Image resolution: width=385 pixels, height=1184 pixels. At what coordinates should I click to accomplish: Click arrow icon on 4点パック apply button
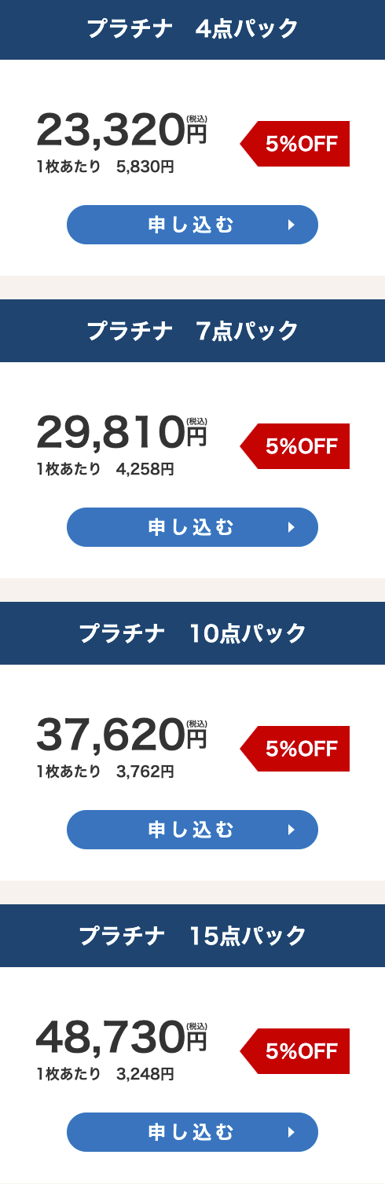point(291,225)
